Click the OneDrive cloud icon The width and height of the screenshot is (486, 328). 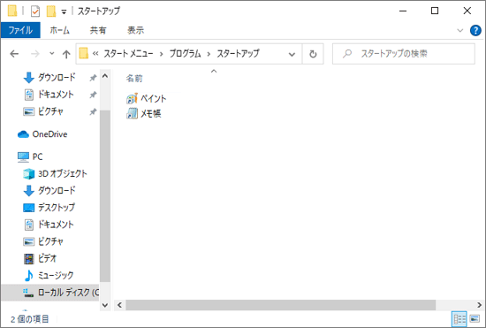23,134
